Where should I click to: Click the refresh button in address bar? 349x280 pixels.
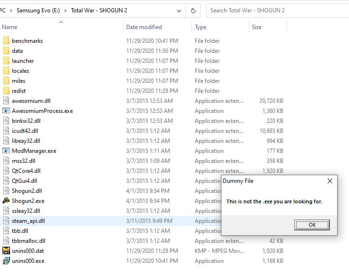point(193,10)
